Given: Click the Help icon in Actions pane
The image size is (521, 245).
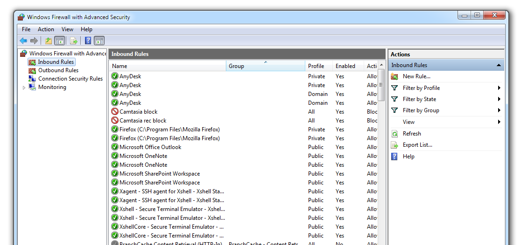Looking at the screenshot, I should [394, 157].
